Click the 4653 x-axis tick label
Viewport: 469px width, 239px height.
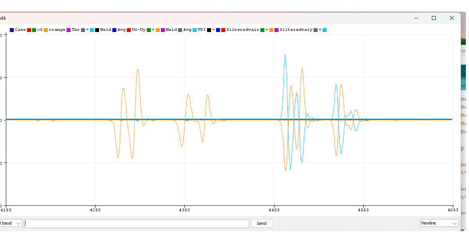tap(453, 210)
